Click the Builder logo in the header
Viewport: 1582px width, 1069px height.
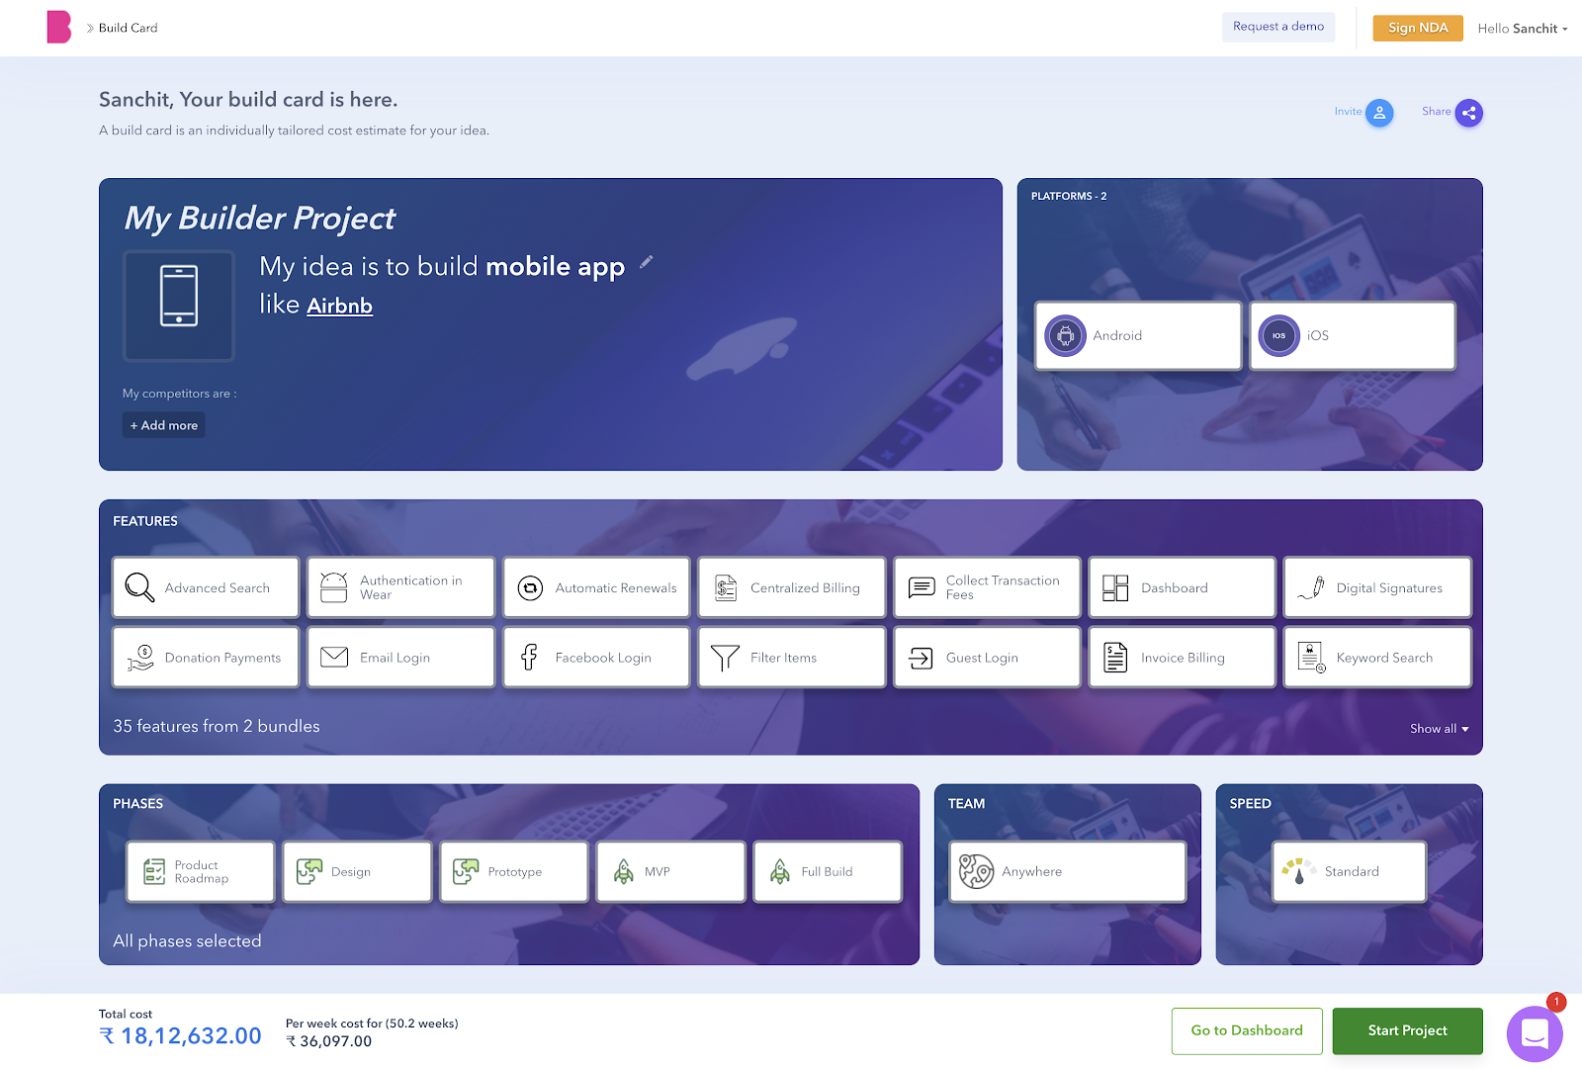tap(59, 28)
